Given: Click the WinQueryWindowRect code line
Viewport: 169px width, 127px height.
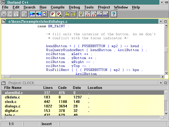Looking at the screenshot, I should pos(96,50).
